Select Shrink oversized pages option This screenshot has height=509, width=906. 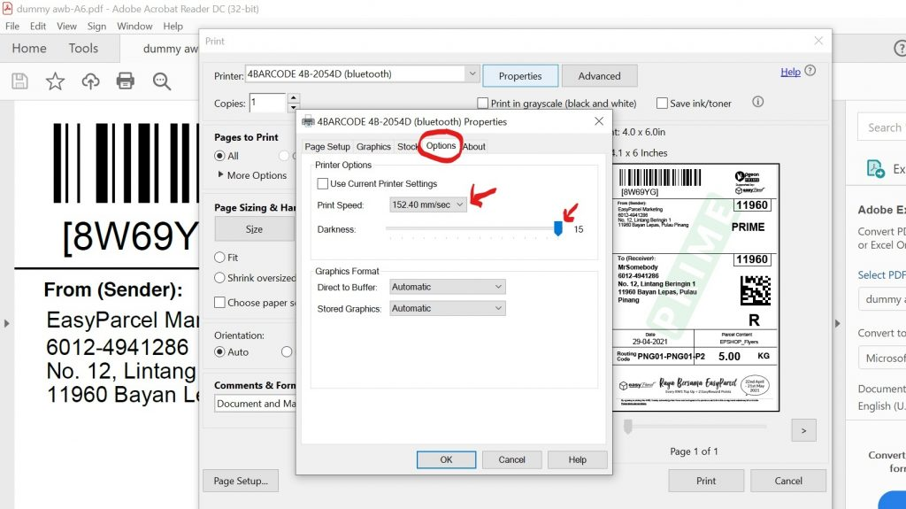(219, 278)
